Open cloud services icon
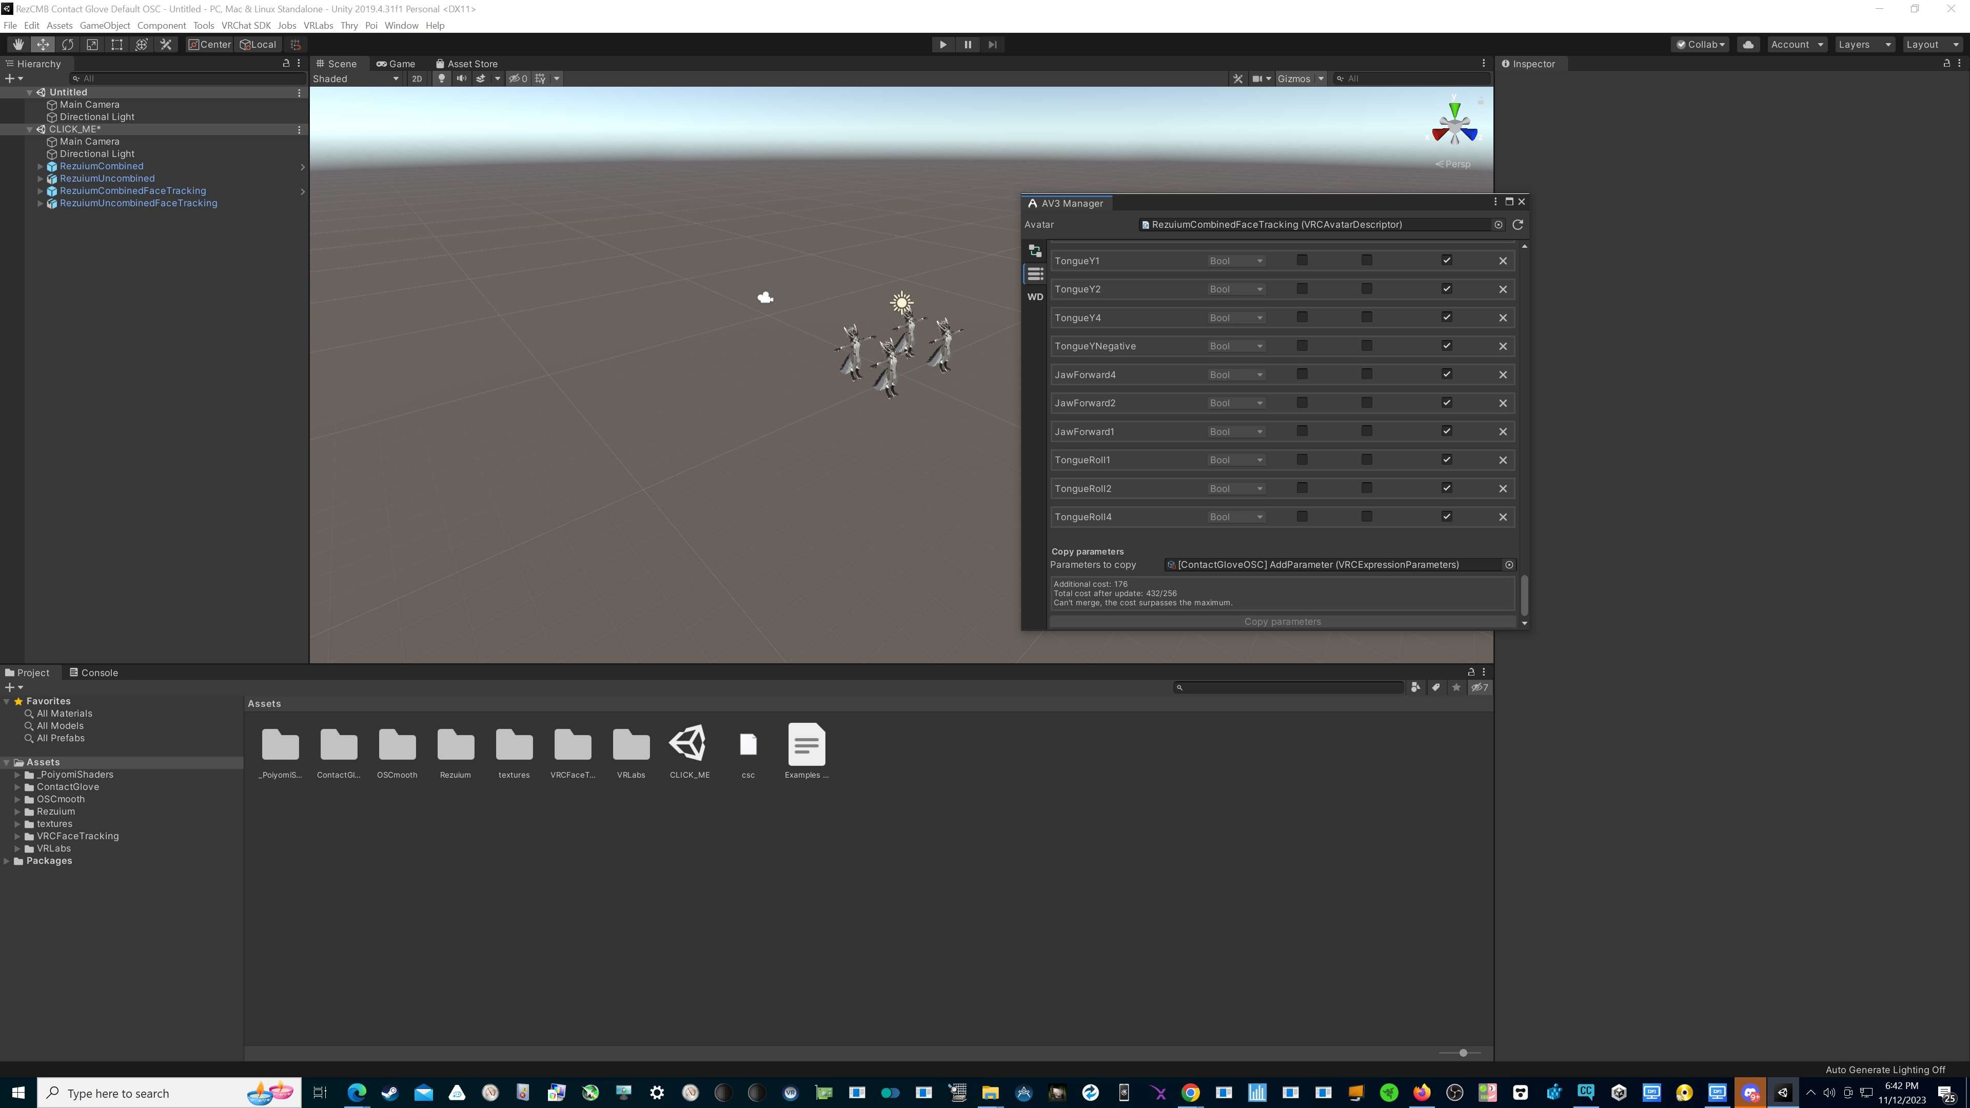 (x=1748, y=44)
